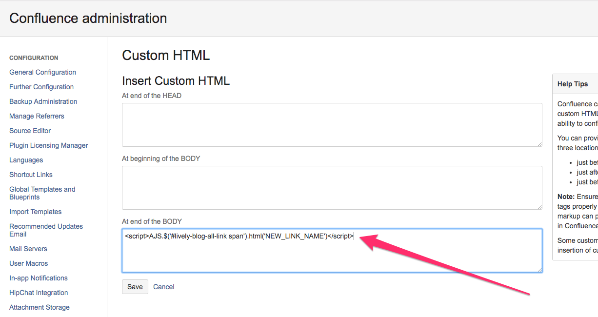The height and width of the screenshot is (317, 598).
Task: Go to Further Configuration page
Action: (x=41, y=87)
